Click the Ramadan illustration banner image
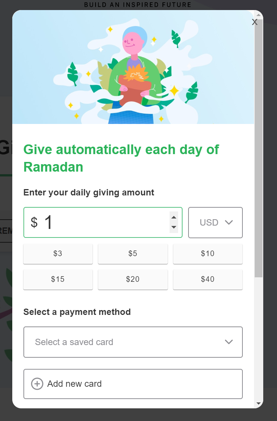 (x=133, y=67)
